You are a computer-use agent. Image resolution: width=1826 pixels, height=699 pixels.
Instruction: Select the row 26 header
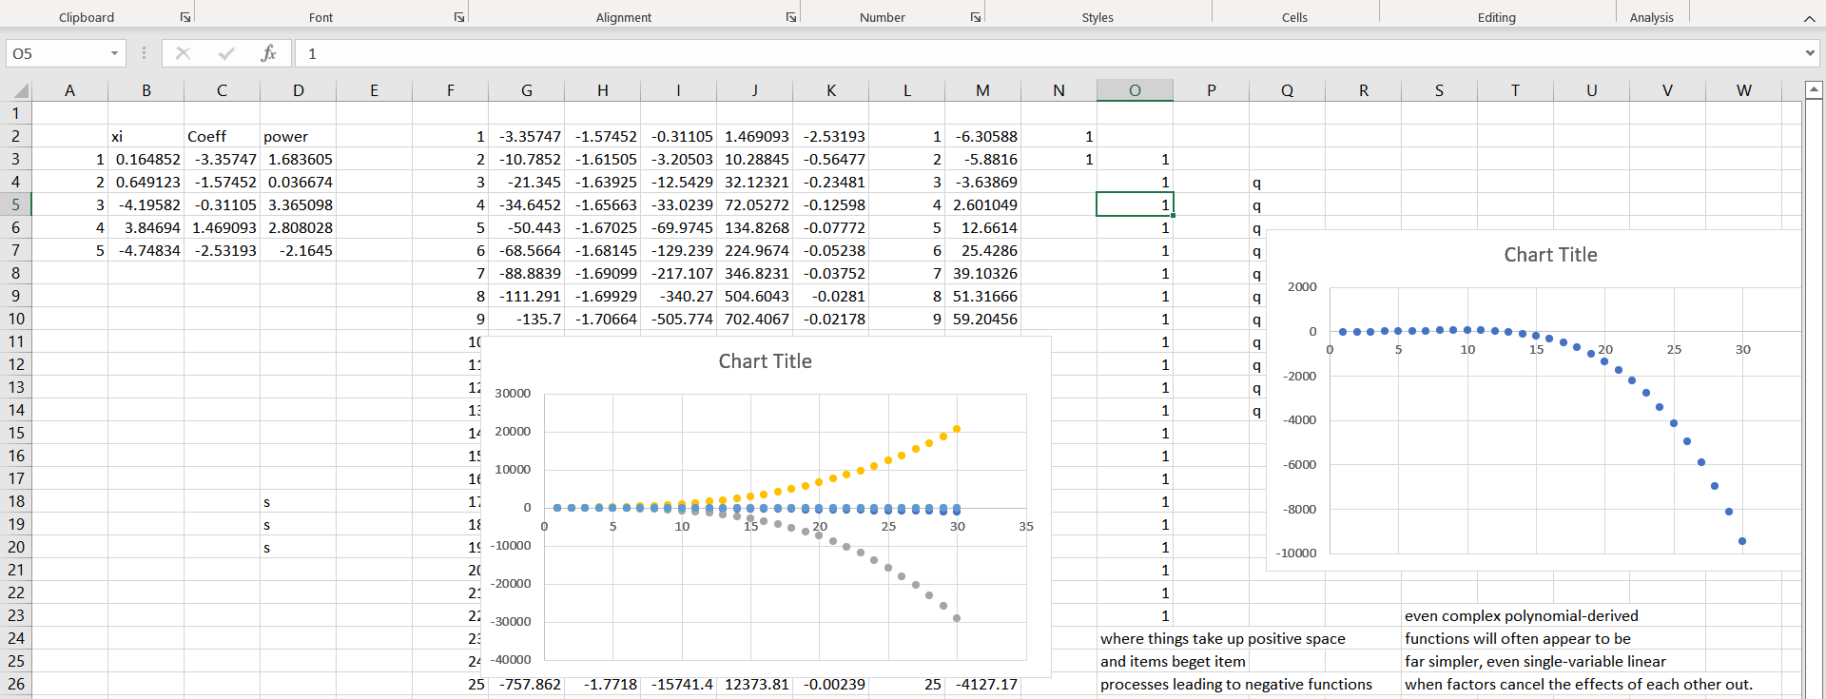tap(15, 684)
